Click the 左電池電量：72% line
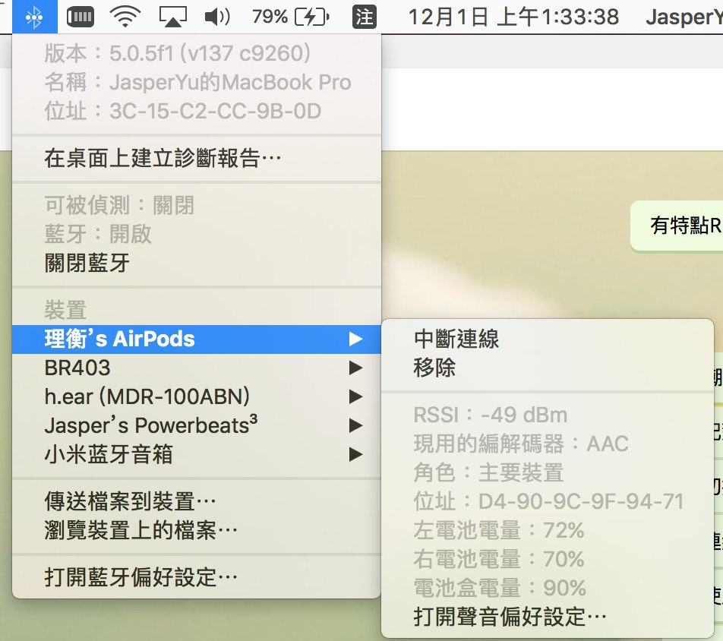The image size is (723, 641). click(499, 530)
